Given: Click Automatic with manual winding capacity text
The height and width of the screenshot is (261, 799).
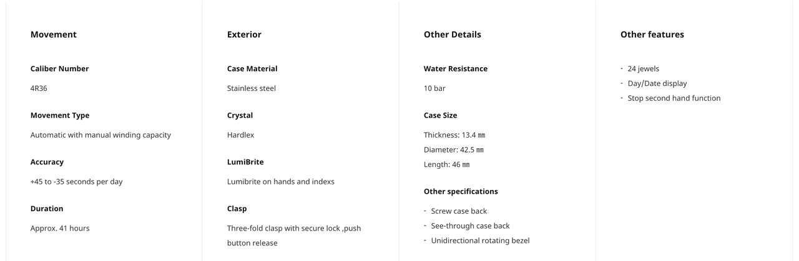Looking at the screenshot, I should coord(100,135).
